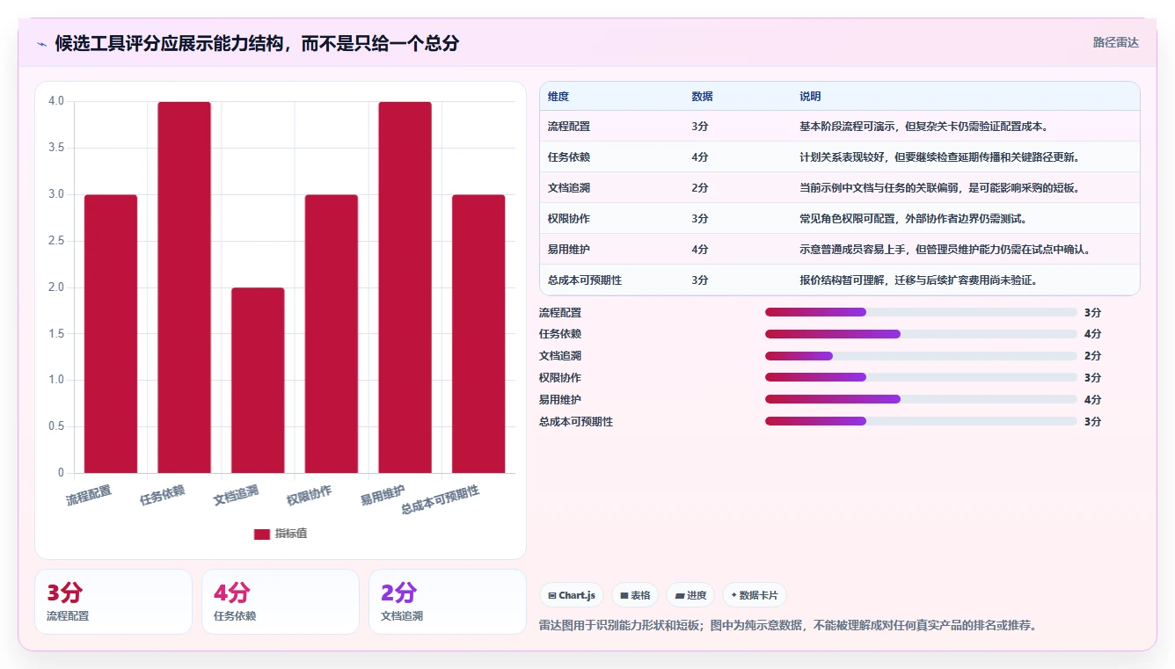Click the 文档追溯 bar in chart
The width and height of the screenshot is (1175, 669).
click(258, 381)
